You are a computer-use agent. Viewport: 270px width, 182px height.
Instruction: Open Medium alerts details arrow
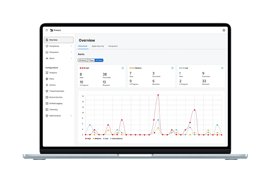pos(172,68)
